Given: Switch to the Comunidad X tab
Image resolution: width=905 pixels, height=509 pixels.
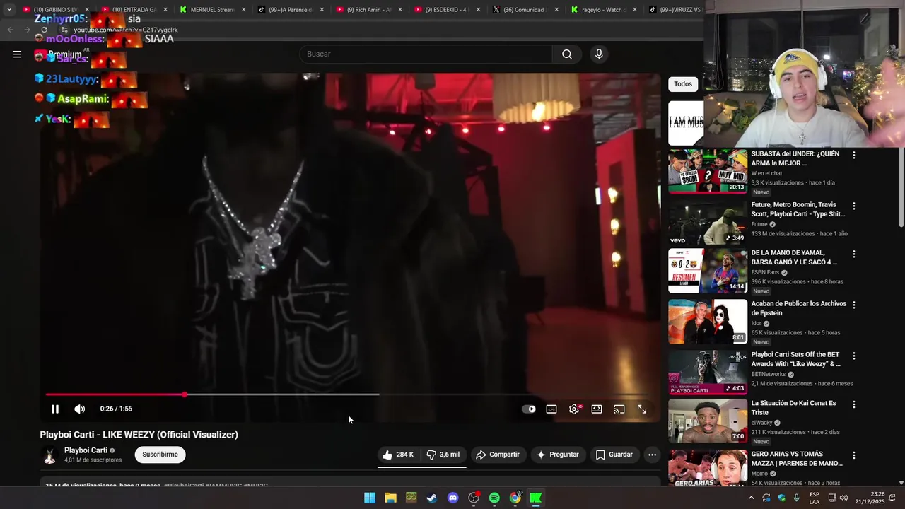Looking at the screenshot, I should [x=524, y=10].
